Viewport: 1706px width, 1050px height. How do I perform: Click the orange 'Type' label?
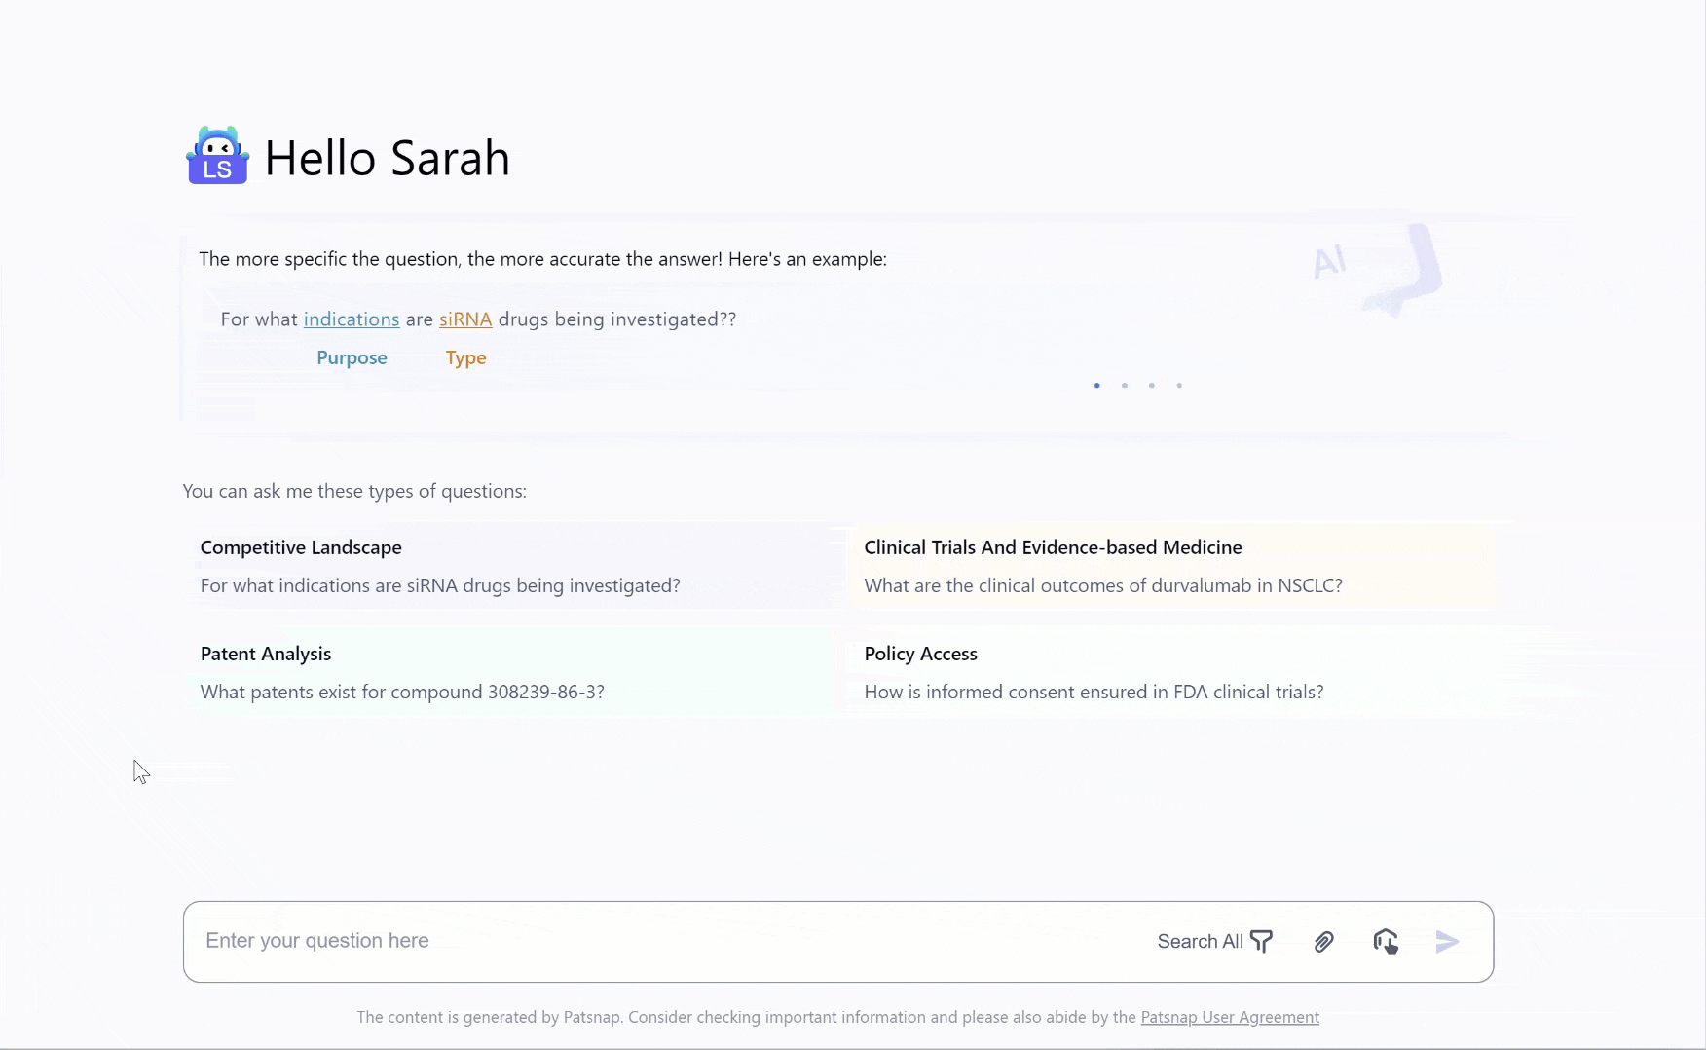pos(465,357)
